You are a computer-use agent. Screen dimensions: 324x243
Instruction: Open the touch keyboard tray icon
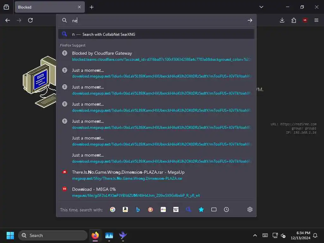click(x=265, y=235)
